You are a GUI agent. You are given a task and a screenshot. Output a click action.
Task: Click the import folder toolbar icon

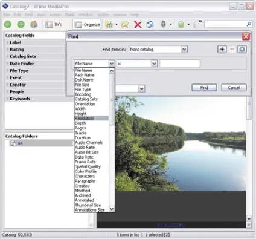109,24
